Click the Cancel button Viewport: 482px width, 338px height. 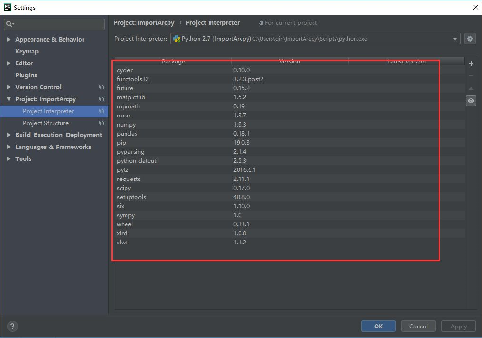pyautogui.click(x=419, y=326)
